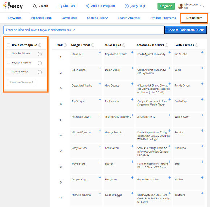
Task: Click Google Chromecast Hdmi Streaming Media Player
Action: pyautogui.click(x=152, y=103)
